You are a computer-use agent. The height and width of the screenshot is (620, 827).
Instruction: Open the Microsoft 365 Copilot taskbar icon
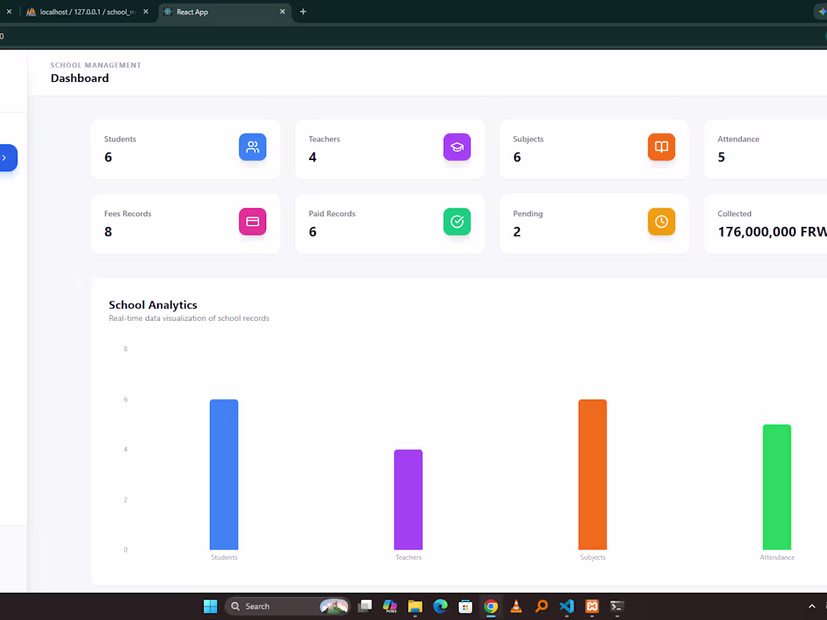tap(389, 606)
